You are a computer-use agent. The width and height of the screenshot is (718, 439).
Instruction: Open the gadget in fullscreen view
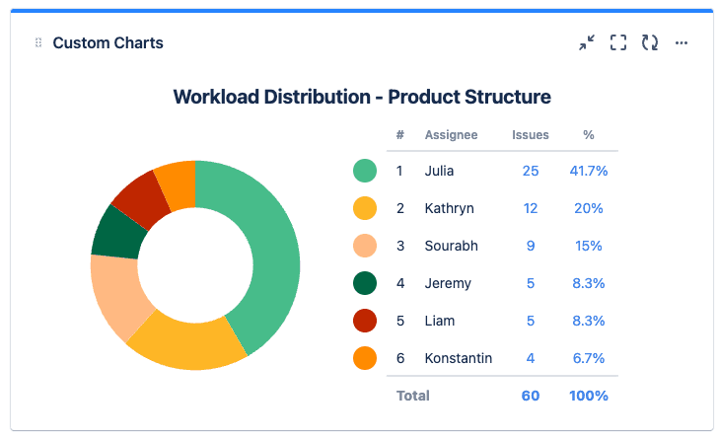pos(618,42)
